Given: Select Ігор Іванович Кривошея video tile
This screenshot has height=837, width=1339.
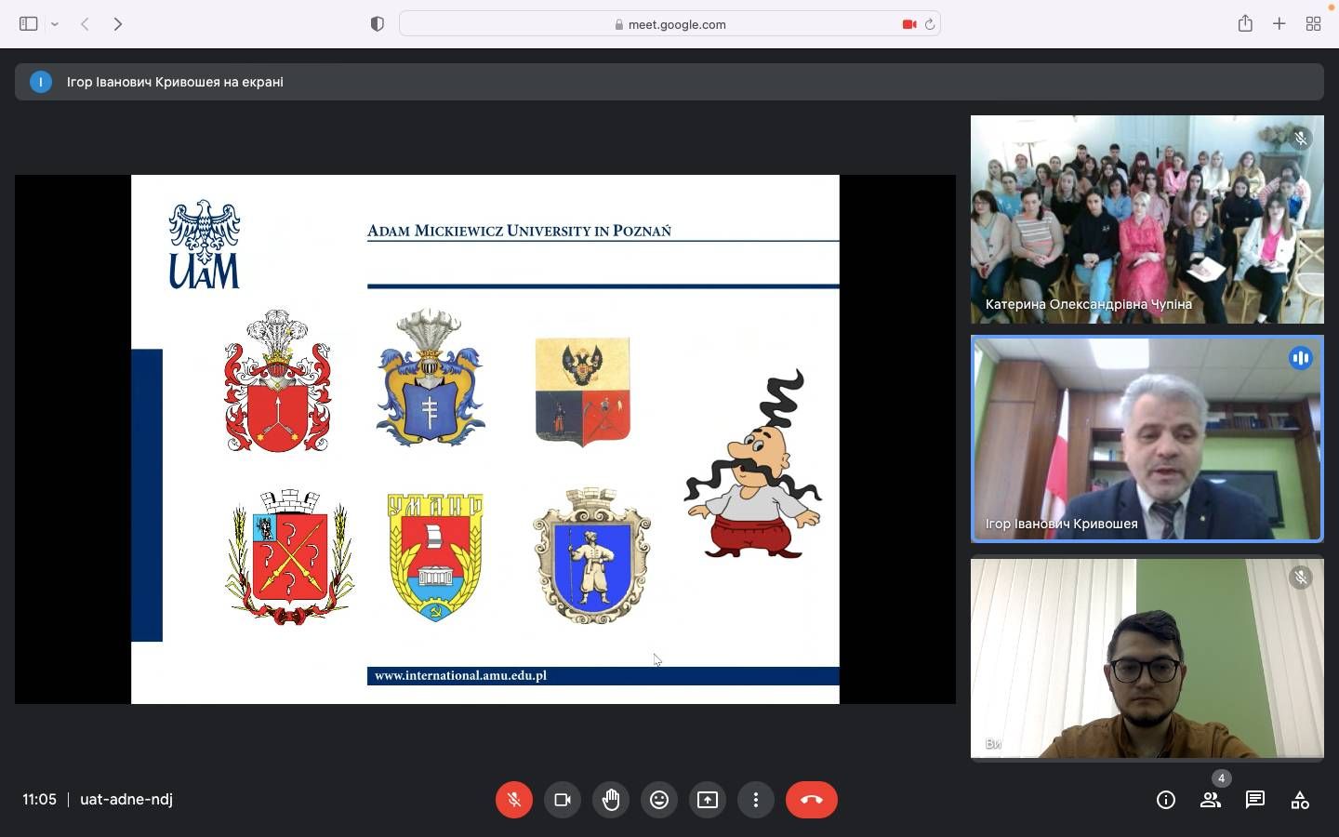Looking at the screenshot, I should pos(1147,439).
